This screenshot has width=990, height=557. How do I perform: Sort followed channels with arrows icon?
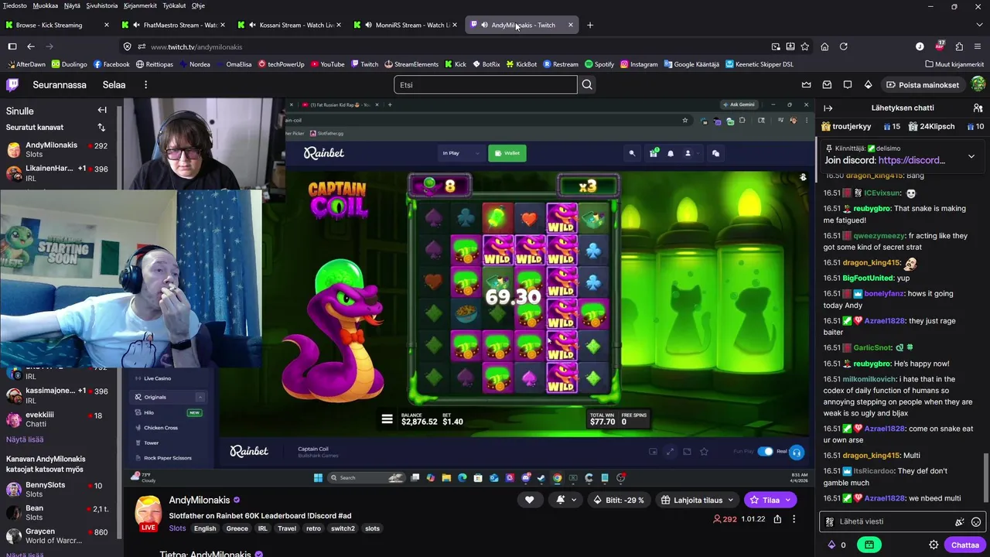click(x=101, y=127)
